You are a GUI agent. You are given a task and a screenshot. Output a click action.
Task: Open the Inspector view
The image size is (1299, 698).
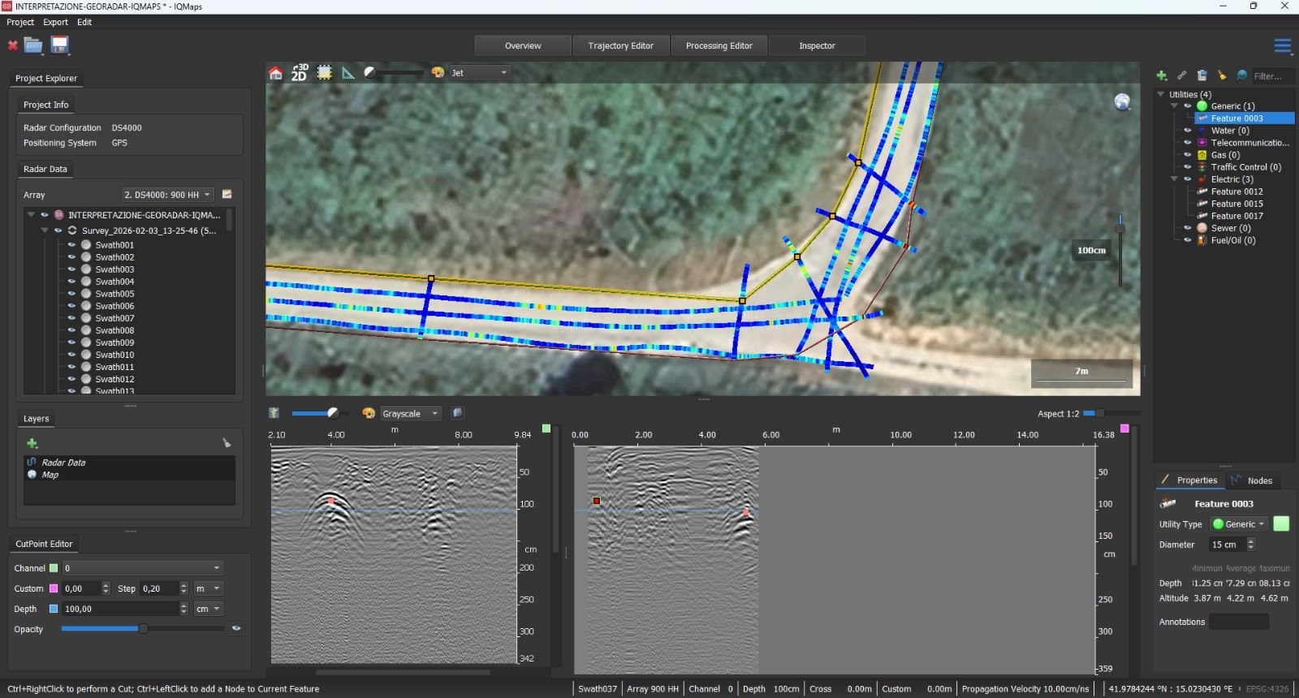817,45
